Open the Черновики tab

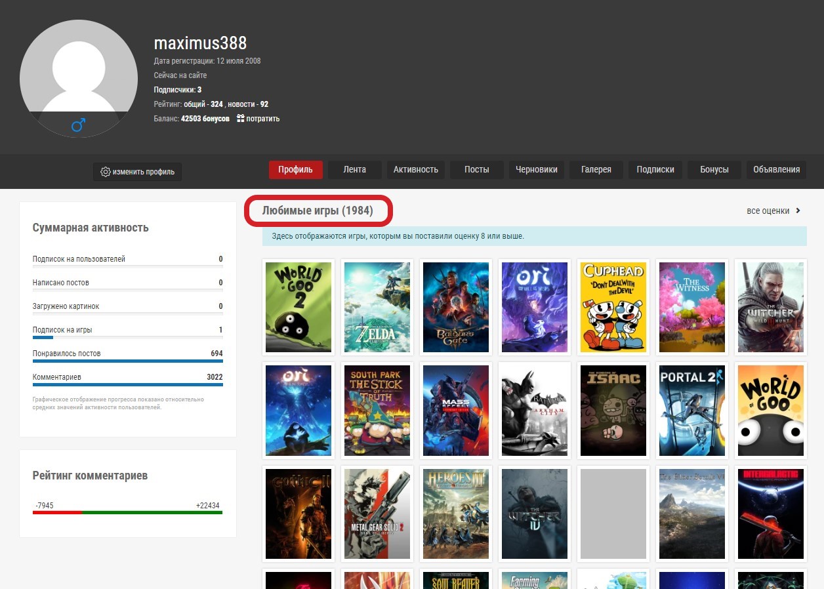tap(537, 169)
